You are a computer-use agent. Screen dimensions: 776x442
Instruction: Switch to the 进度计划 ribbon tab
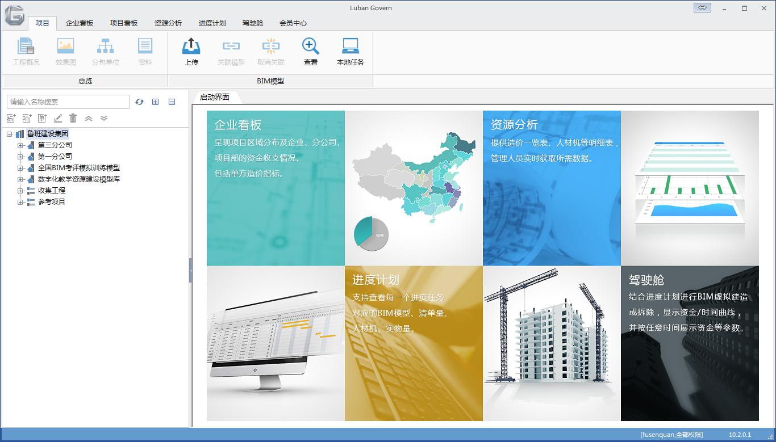(211, 23)
